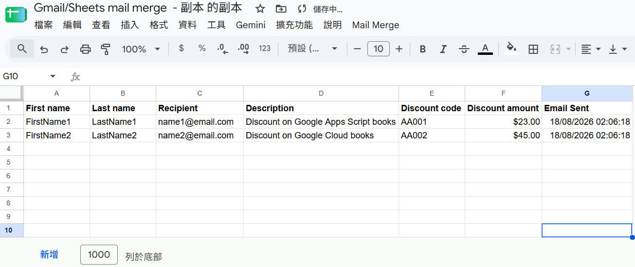Screen dimensions: 635x267
Task: Select column D header
Action: point(321,93)
